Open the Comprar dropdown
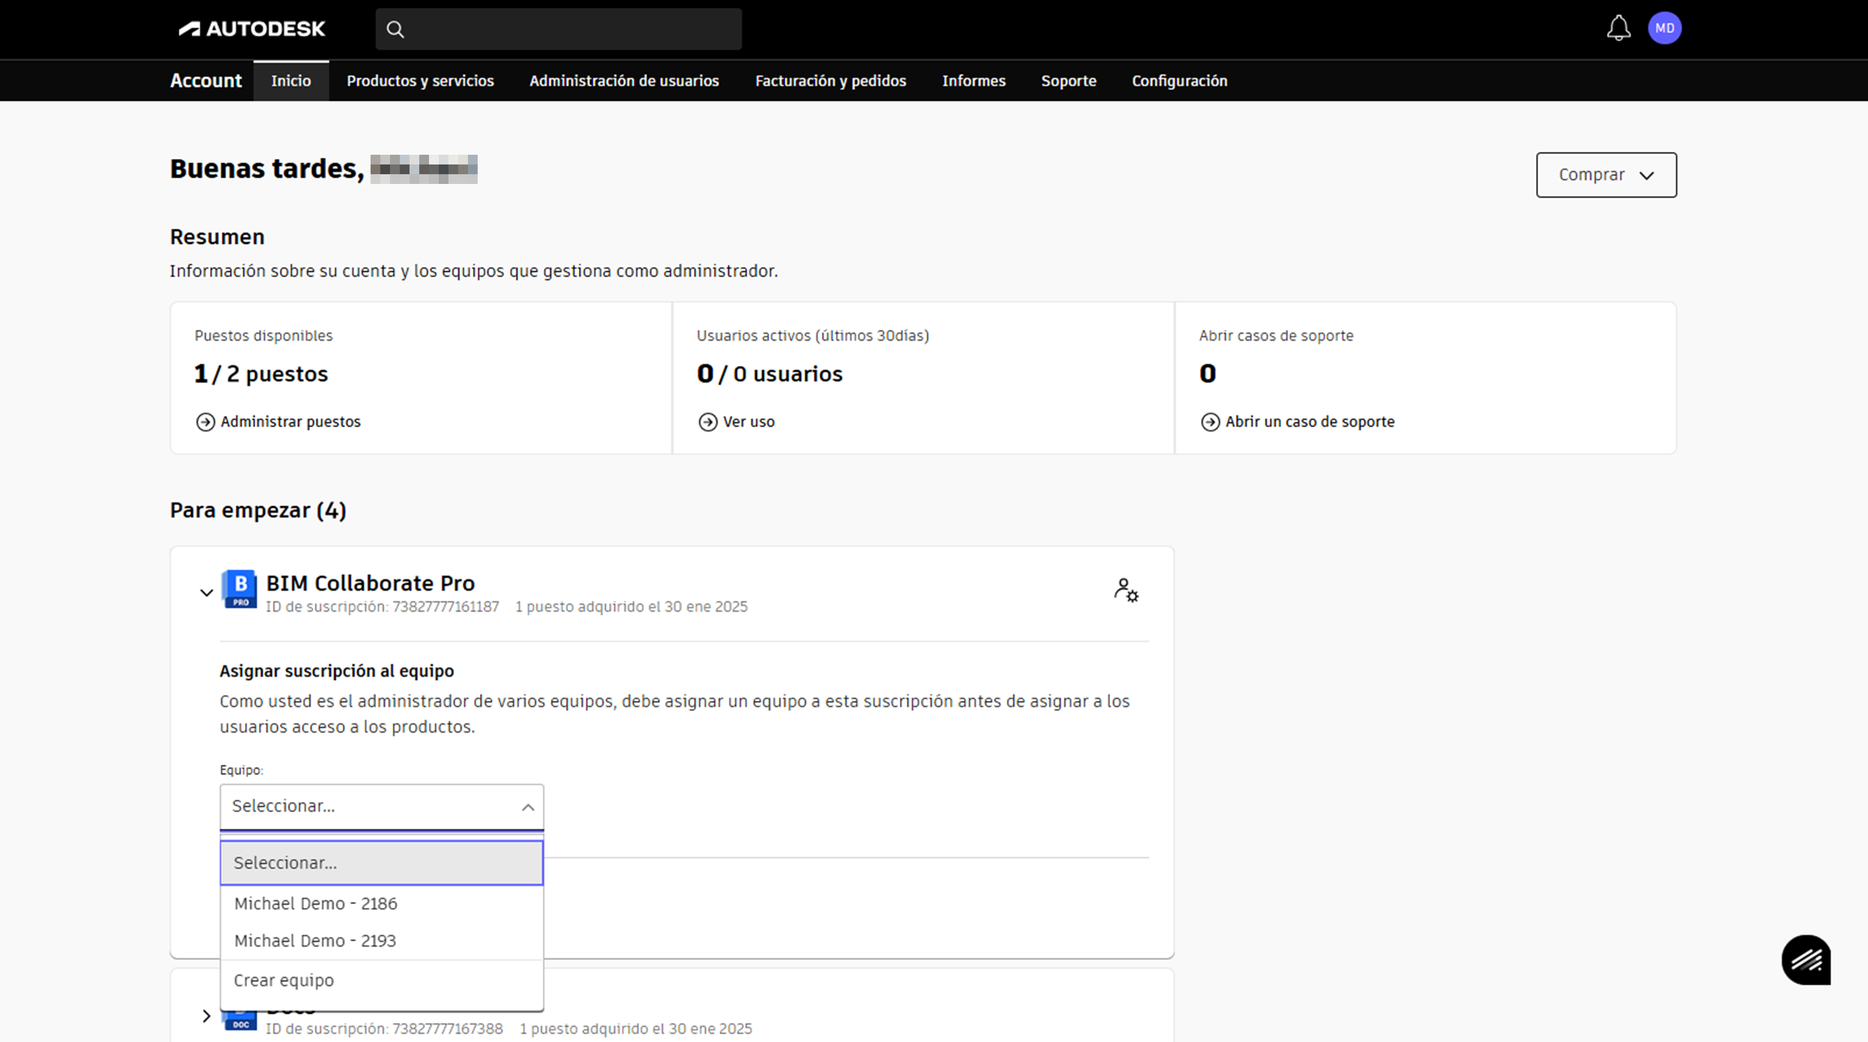Viewport: 1868px width, 1042px height. click(1606, 175)
